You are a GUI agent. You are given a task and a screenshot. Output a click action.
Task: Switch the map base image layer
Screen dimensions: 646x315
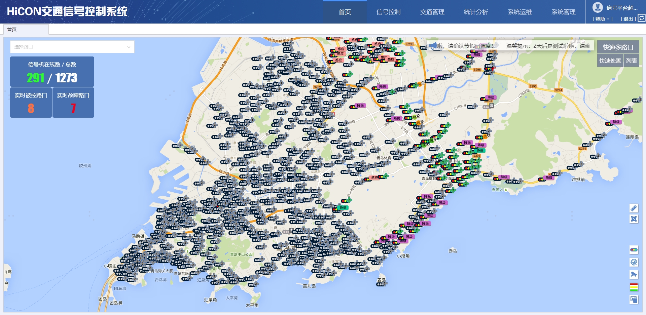634,300
